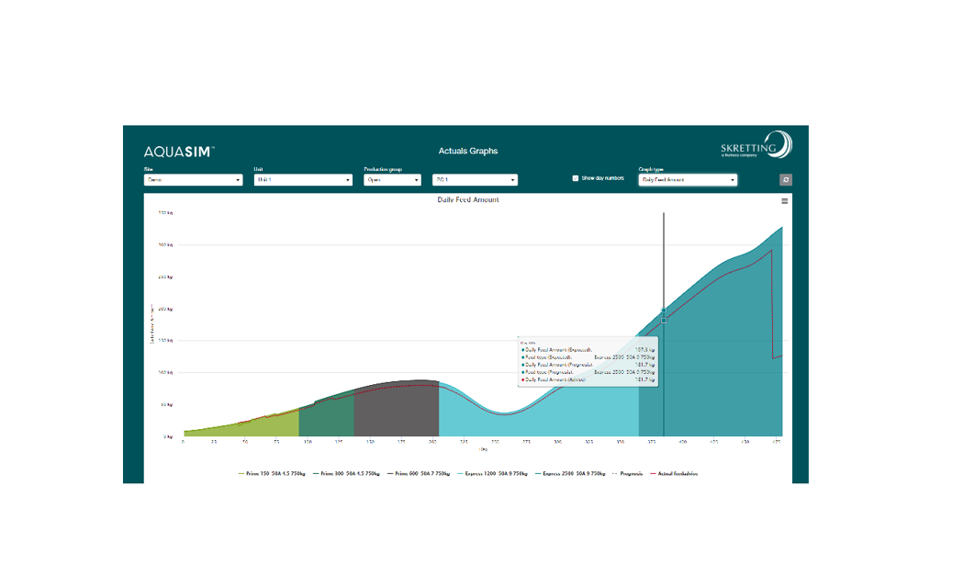Click the refresh icon button
963x588 pixels.
click(786, 180)
